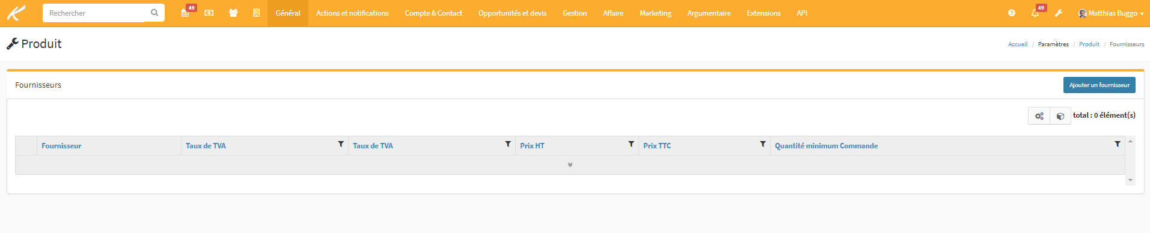Open the table configuration gears icon
The image size is (1150, 233).
(x=1039, y=116)
